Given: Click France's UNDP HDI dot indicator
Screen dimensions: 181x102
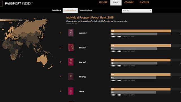Looking at the screenshot, I should [116, 80].
